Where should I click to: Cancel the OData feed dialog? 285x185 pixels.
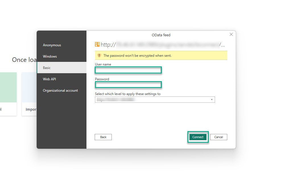click(218, 137)
